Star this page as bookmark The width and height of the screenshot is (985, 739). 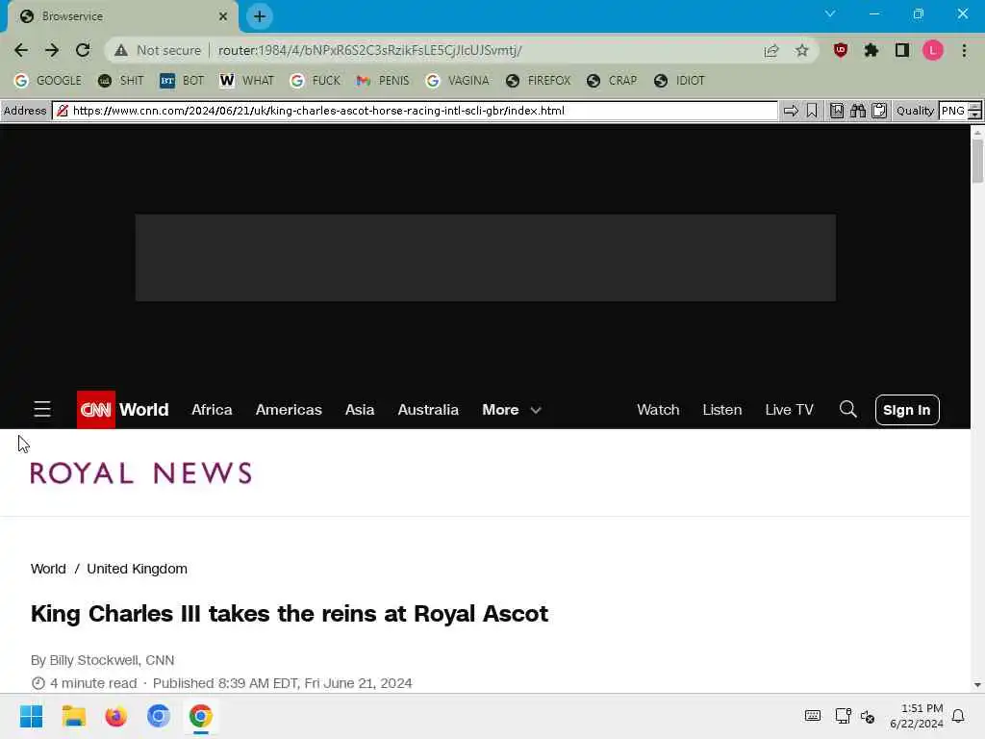(801, 50)
